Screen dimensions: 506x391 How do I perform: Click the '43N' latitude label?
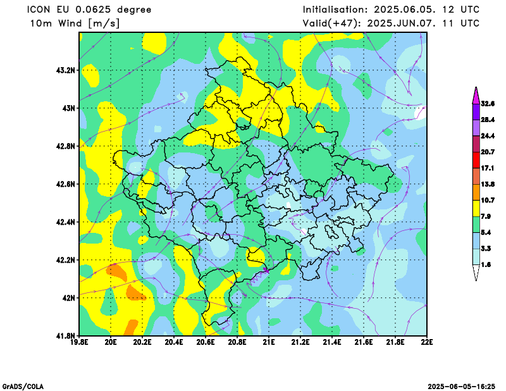coord(69,108)
